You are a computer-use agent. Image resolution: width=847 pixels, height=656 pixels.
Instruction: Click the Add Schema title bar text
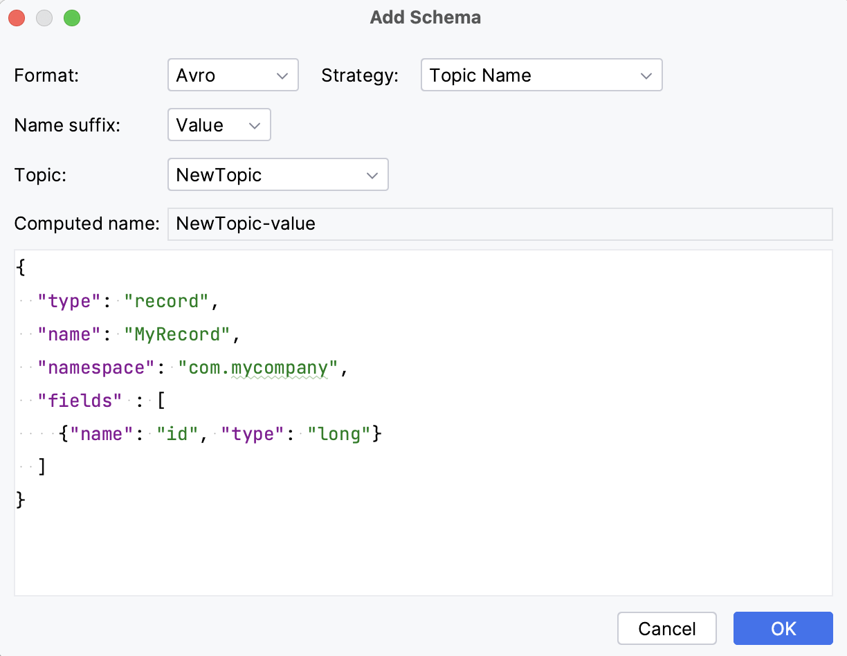click(x=424, y=17)
